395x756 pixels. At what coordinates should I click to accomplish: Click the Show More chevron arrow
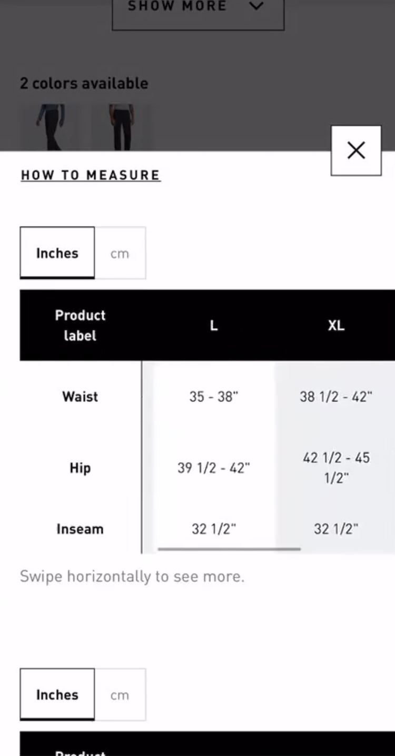pos(256,6)
